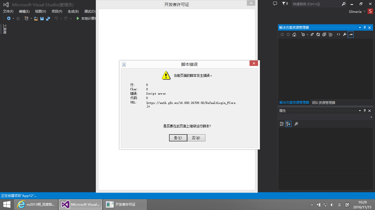Click the 英 input language indicator
This screenshot has height=210, width=375.
340,205
